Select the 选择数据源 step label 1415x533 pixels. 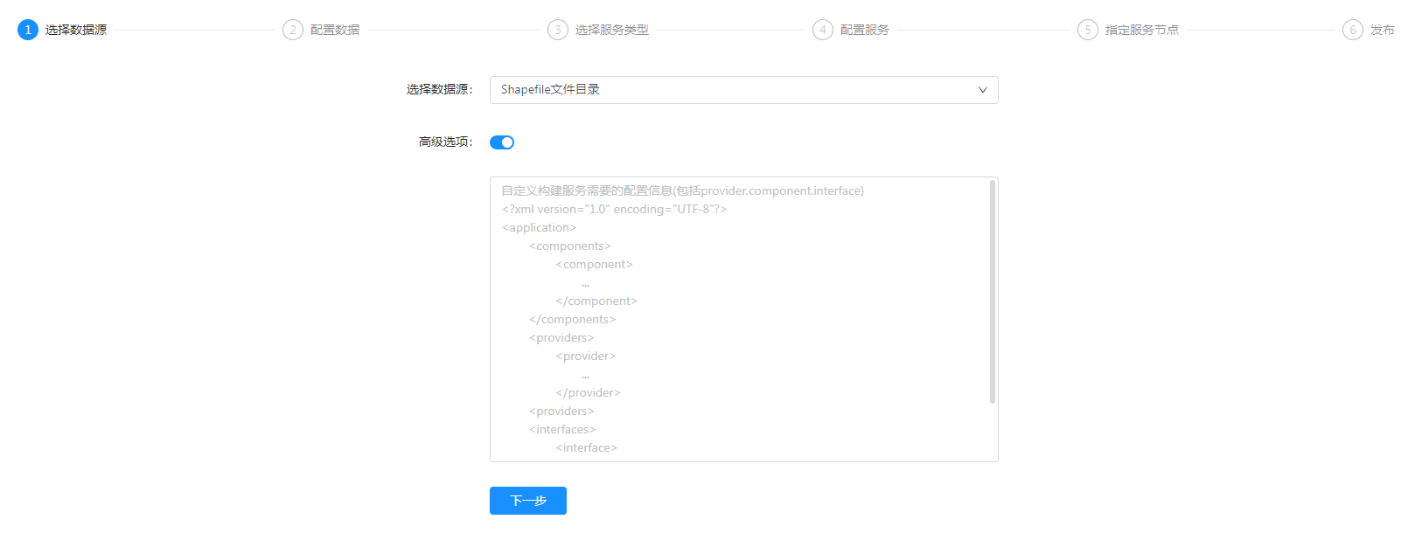tap(76, 30)
